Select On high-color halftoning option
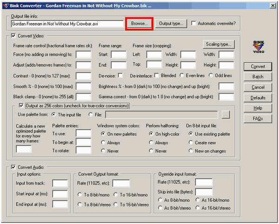Viewport: 279px width, 224px height. [151, 134]
